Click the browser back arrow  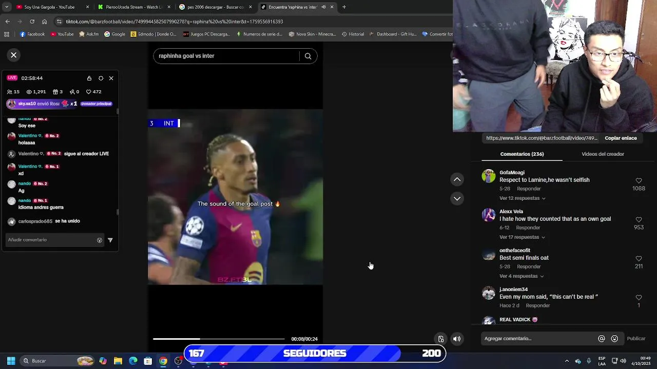tap(7, 22)
